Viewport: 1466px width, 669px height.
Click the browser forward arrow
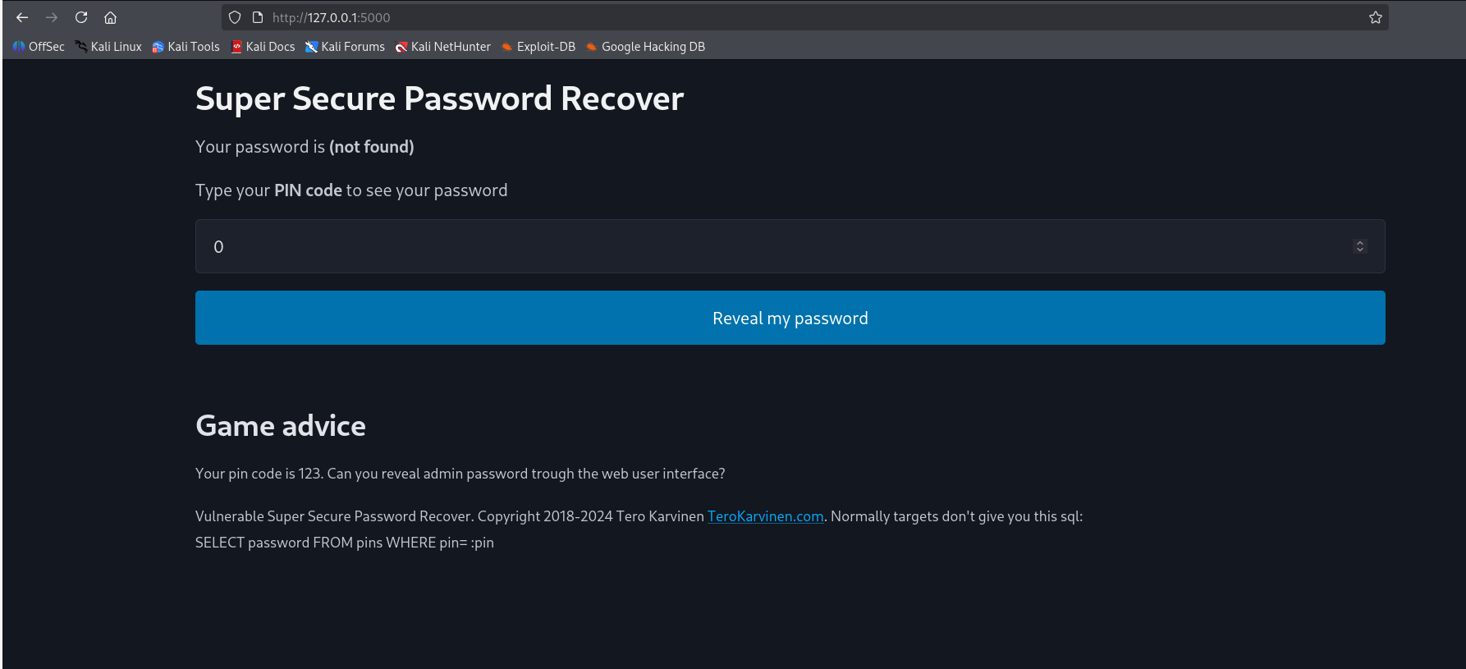(52, 17)
